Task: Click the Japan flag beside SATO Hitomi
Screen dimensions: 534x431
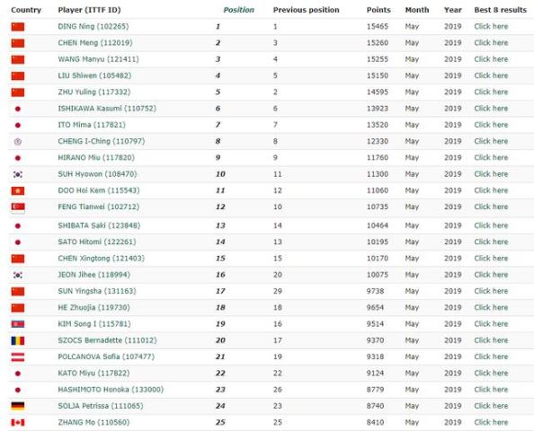Action: (18, 242)
